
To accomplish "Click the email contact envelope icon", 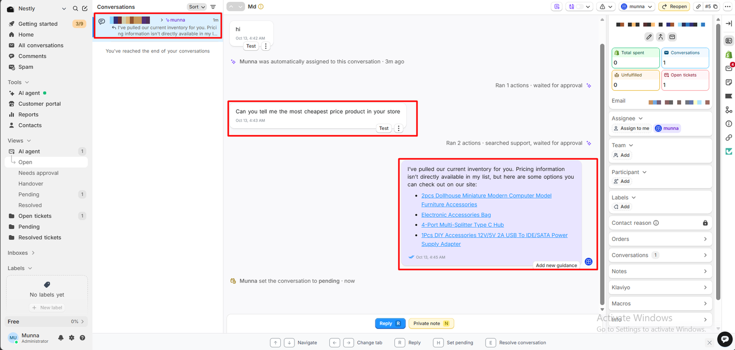I will pyautogui.click(x=672, y=37).
